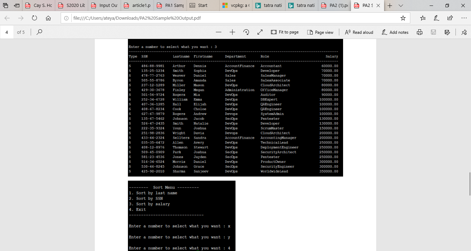Rotate the PDF page
Image resolution: width=471 pixels, height=251 pixels.
[x=246, y=32]
